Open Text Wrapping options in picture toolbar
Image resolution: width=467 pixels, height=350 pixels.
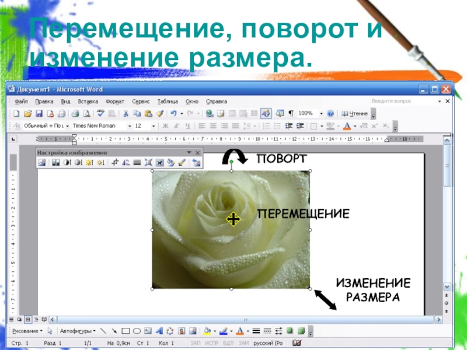coord(159,163)
